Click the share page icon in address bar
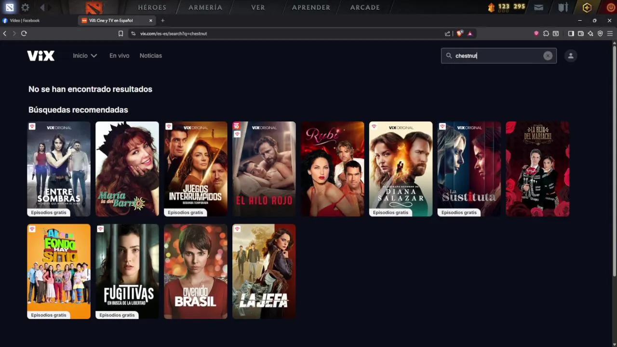 click(448, 33)
